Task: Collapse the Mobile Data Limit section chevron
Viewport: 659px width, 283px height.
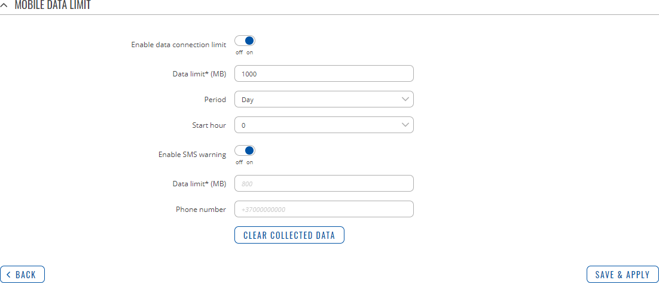Action: [5, 5]
